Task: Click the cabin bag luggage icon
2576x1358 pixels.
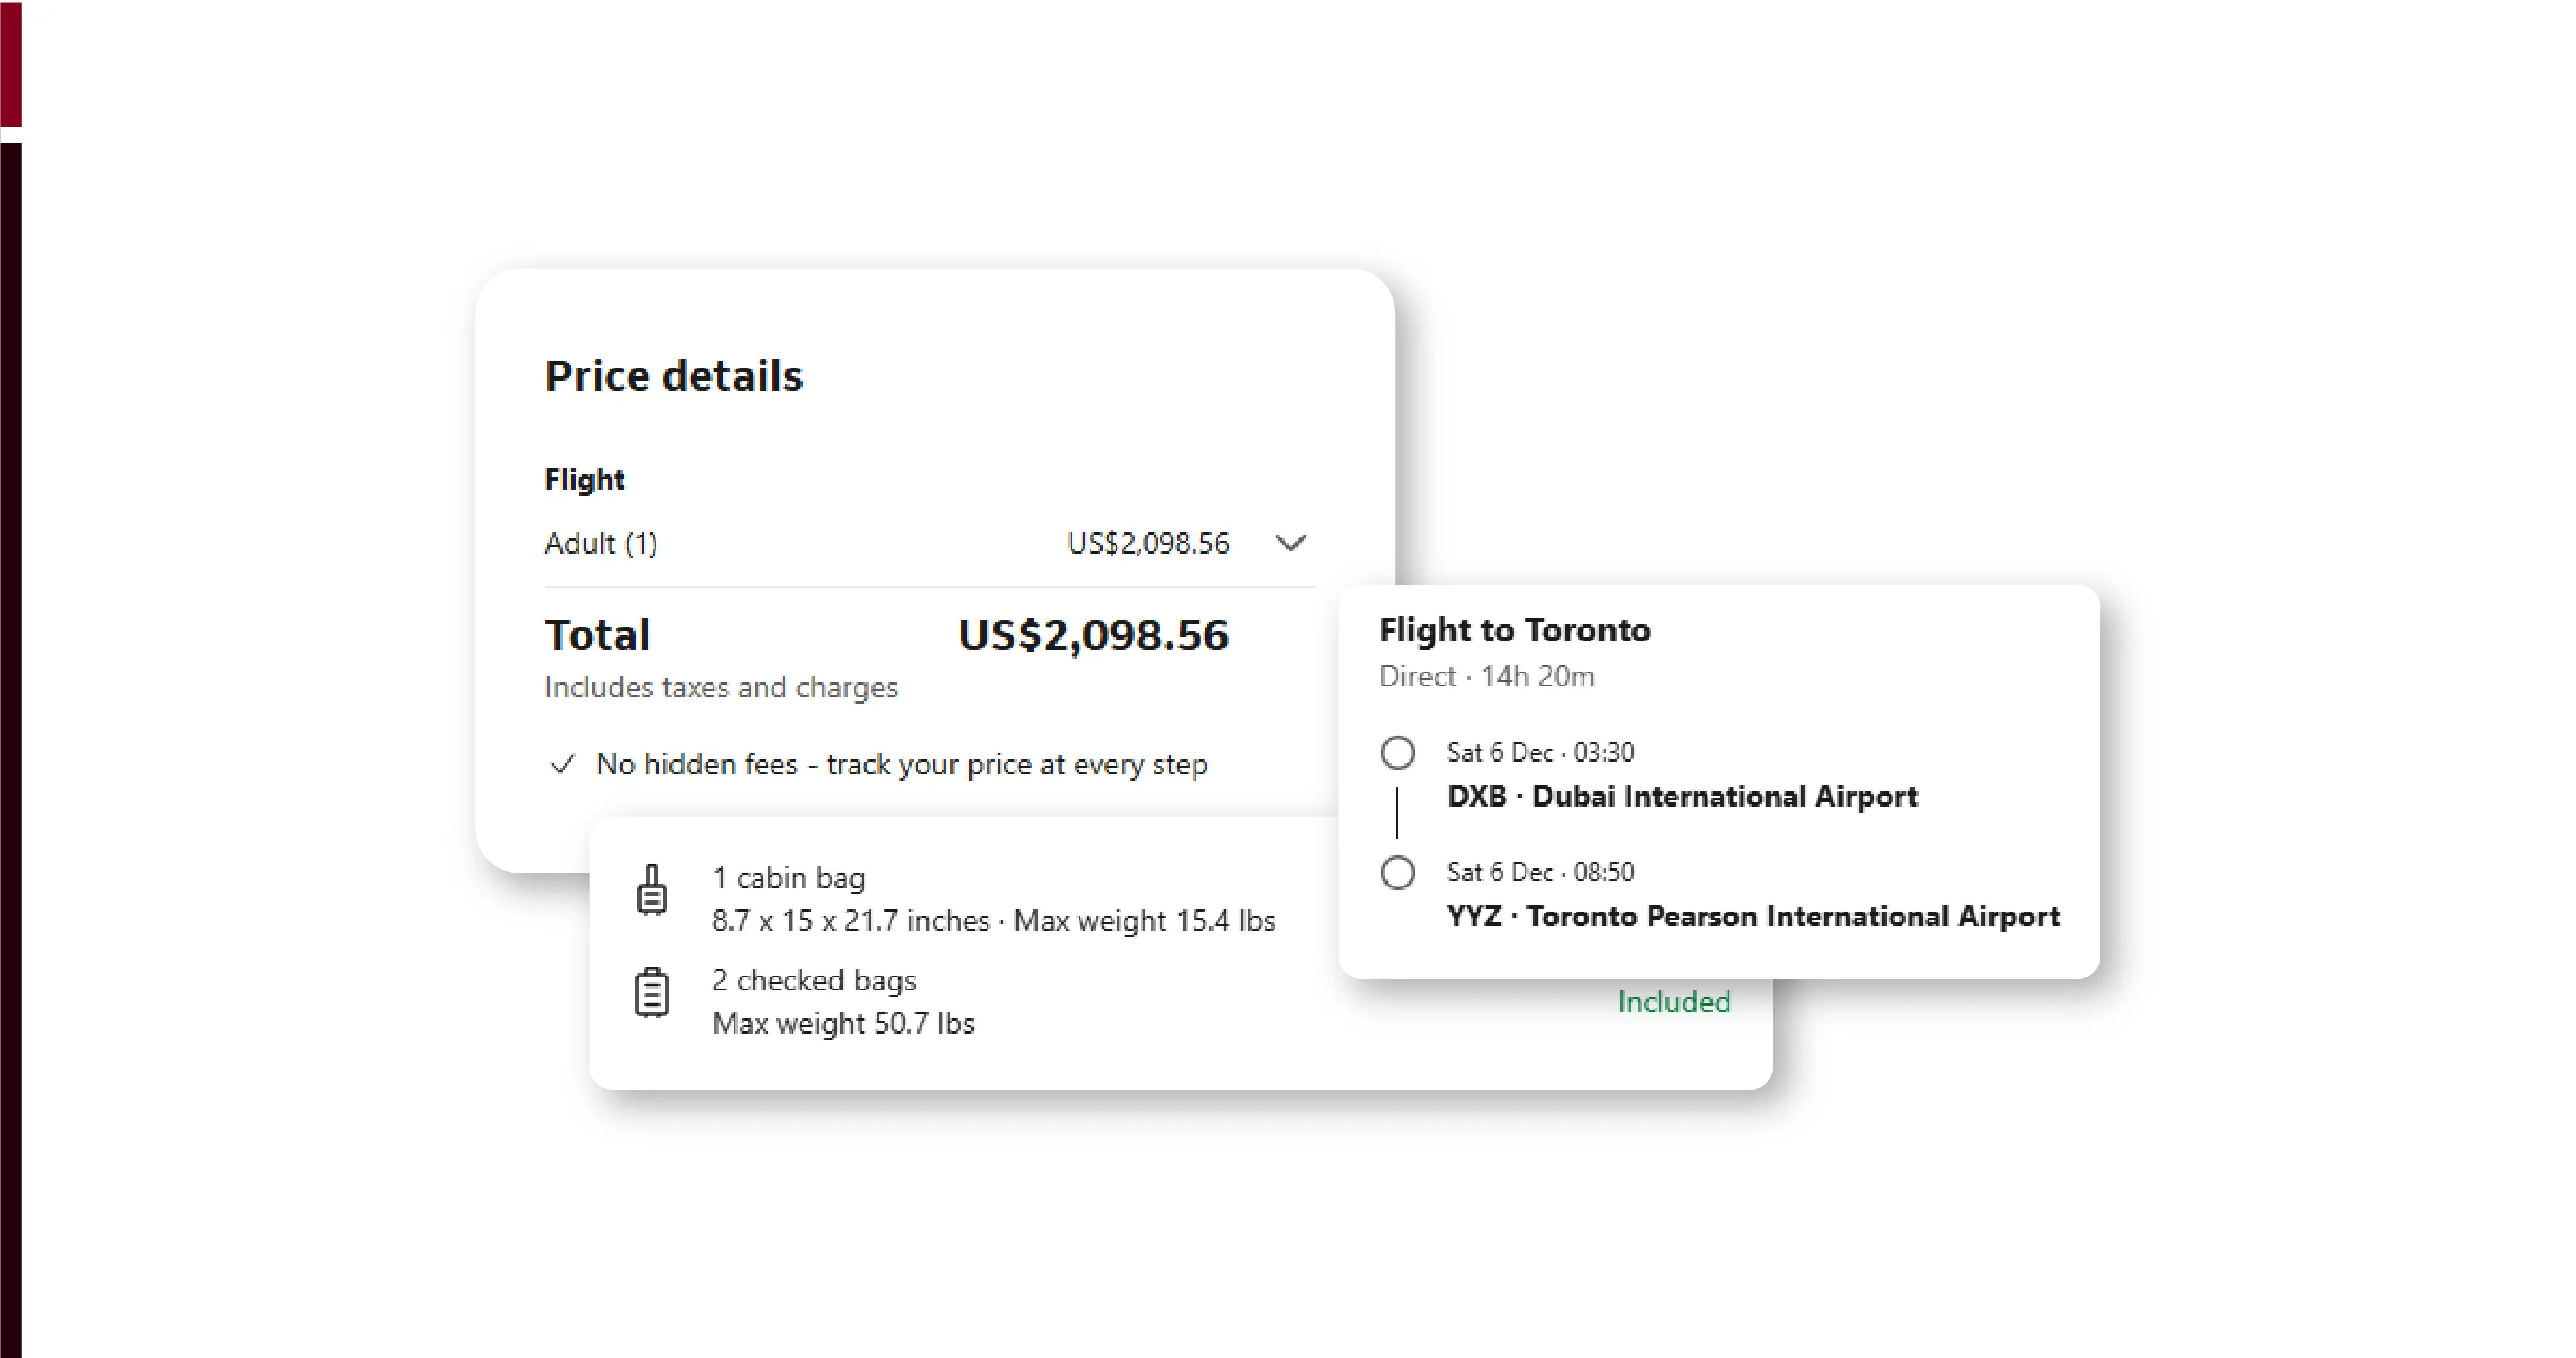Action: (652, 889)
